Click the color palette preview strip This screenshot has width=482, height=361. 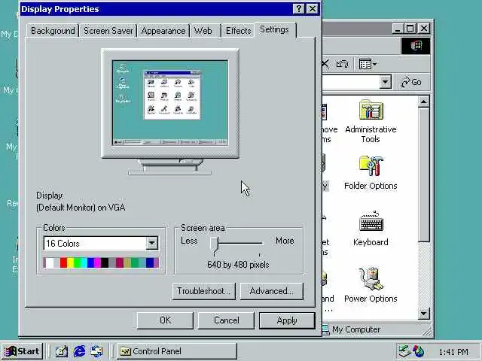101,262
